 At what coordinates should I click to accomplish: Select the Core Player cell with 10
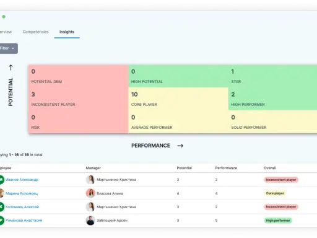tap(178, 99)
